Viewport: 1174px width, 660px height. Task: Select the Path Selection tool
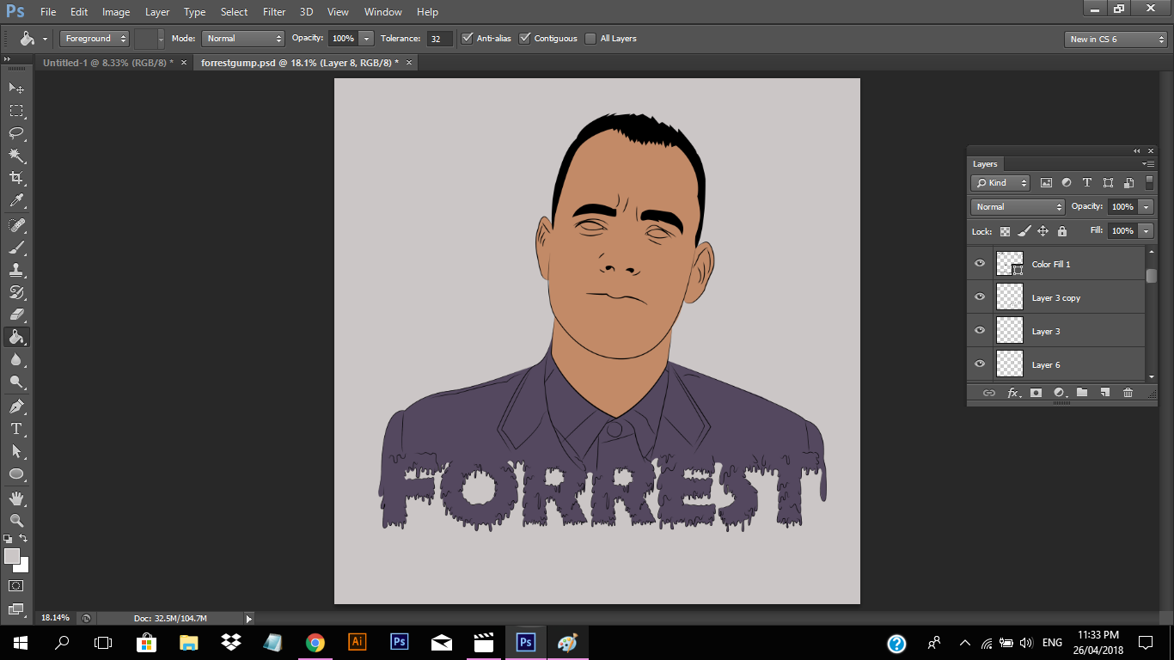(16, 451)
